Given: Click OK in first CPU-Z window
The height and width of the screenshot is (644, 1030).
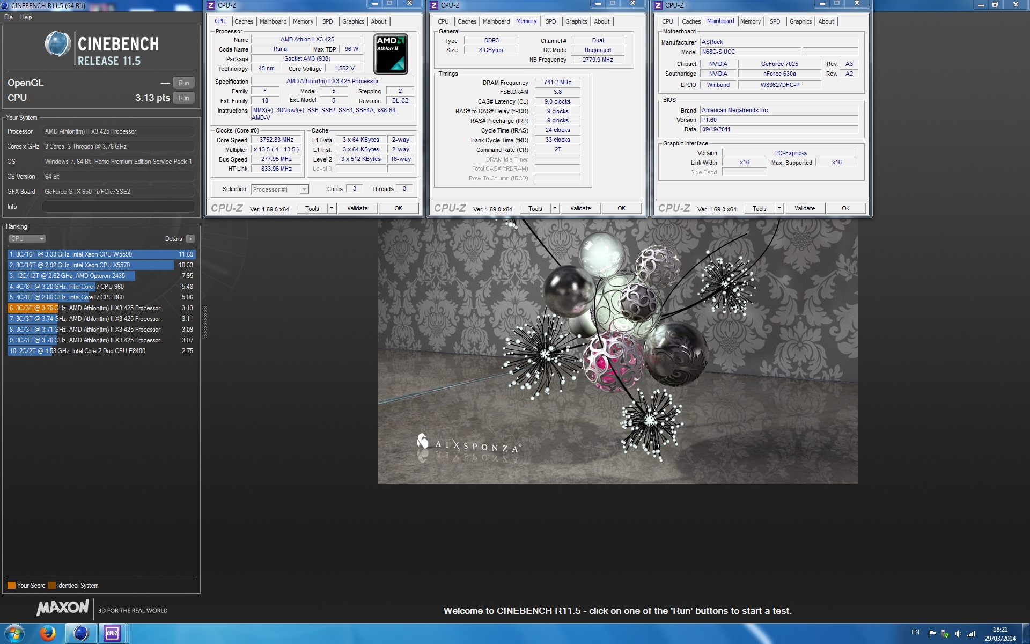Looking at the screenshot, I should (398, 208).
